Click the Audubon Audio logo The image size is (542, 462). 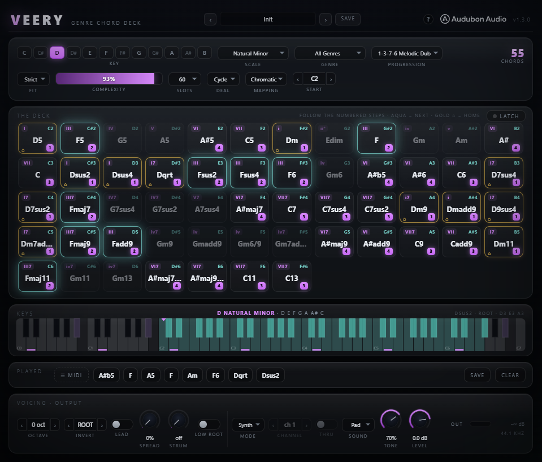[473, 19]
